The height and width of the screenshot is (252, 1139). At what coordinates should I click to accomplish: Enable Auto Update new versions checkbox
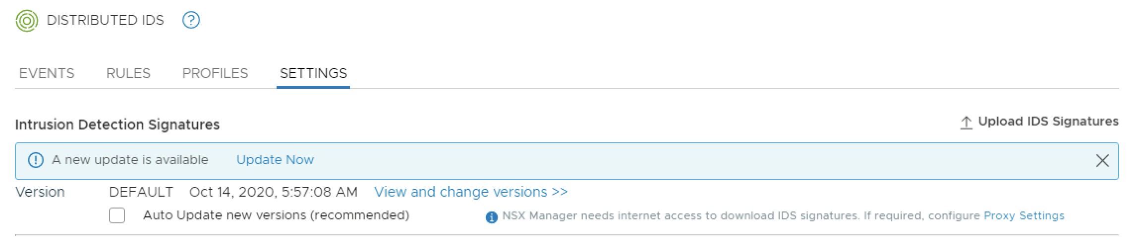[117, 216]
